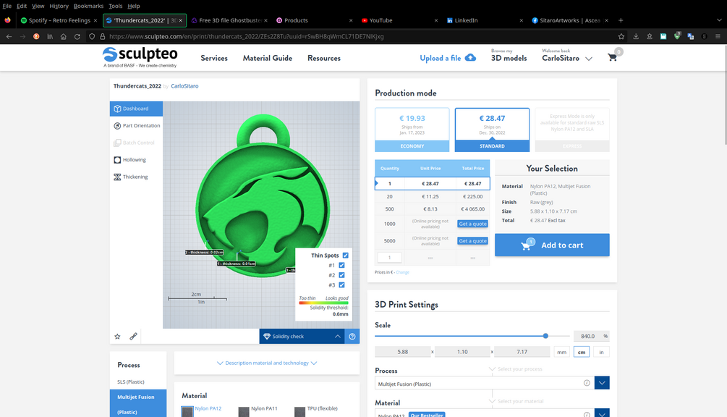Select the Hollowing tool
727x417 pixels.
(x=129, y=159)
